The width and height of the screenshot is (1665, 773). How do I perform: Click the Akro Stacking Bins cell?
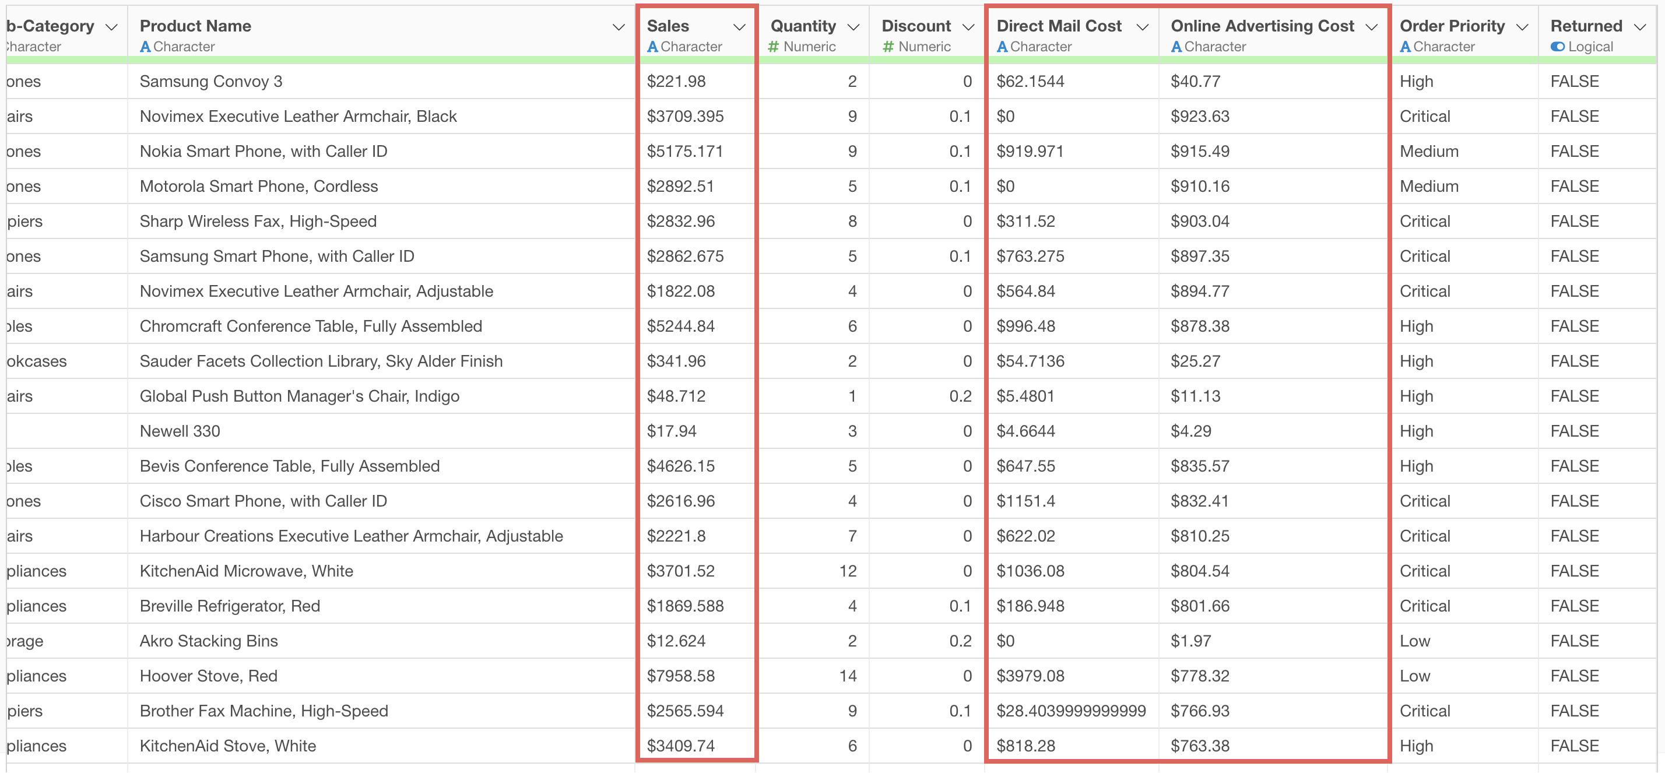[x=381, y=640]
